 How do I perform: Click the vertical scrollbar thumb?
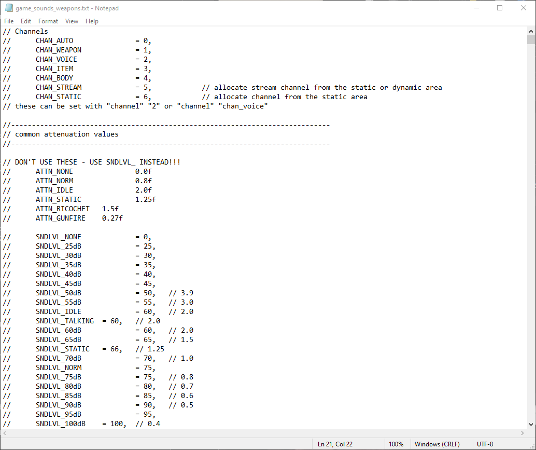531,39
